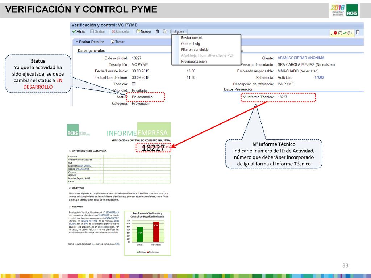The height and width of the screenshot is (278, 371).
Task: Click the Tratar edit button
Action: click(118, 42)
